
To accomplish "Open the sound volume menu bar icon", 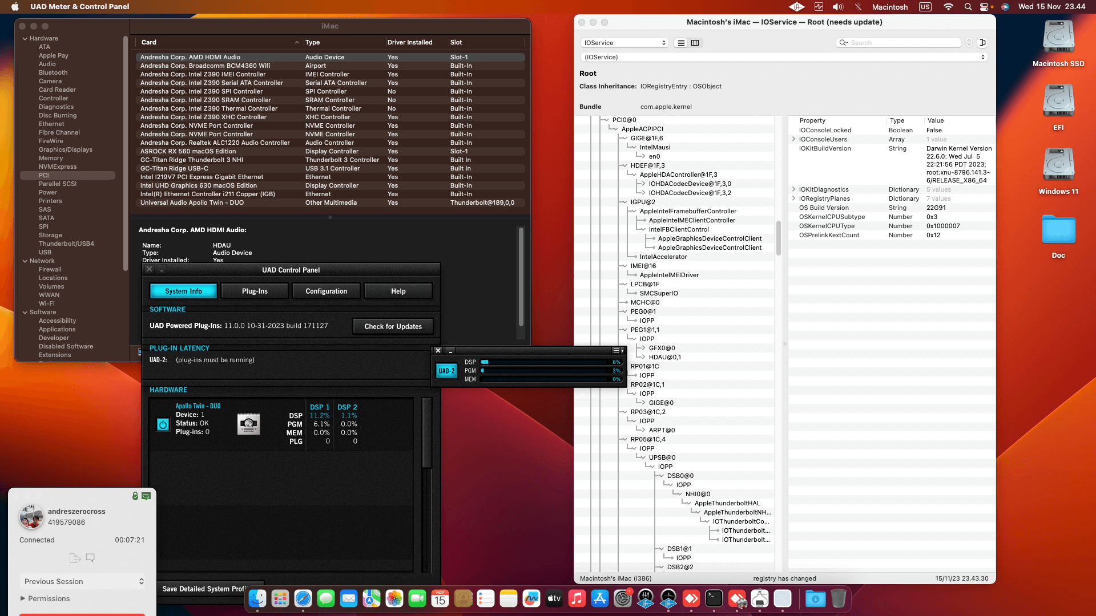I will point(838,7).
